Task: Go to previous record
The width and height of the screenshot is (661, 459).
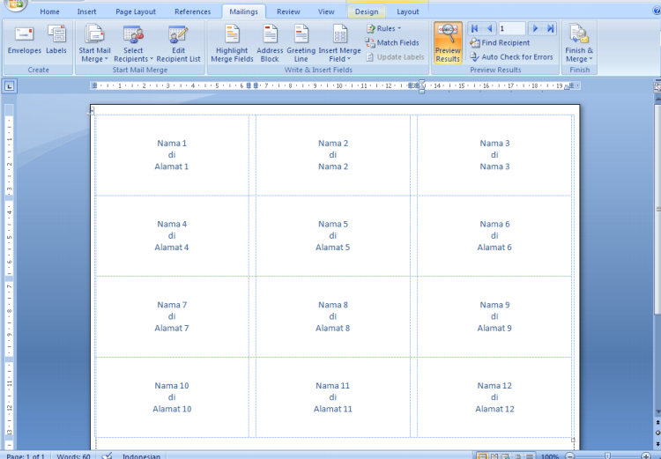Action: (489, 29)
